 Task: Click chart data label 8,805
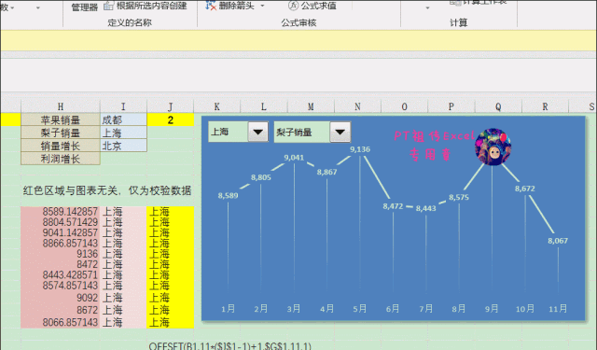[261, 177]
